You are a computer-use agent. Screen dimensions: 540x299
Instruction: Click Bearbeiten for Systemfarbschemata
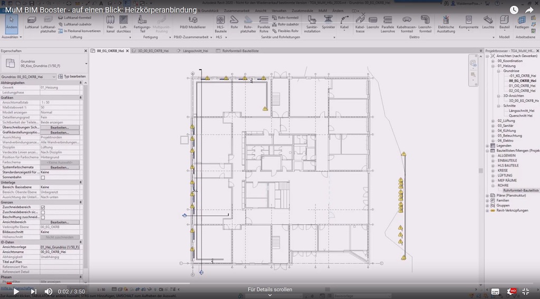point(60,167)
